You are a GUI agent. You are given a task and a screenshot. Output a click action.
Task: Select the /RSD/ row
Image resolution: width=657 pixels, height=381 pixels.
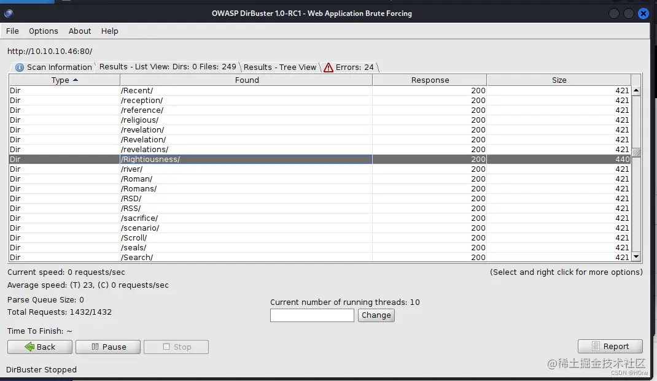tap(320, 198)
